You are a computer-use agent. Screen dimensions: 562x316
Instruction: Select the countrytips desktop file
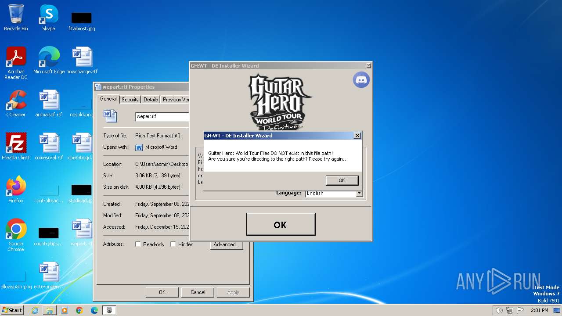click(49, 237)
